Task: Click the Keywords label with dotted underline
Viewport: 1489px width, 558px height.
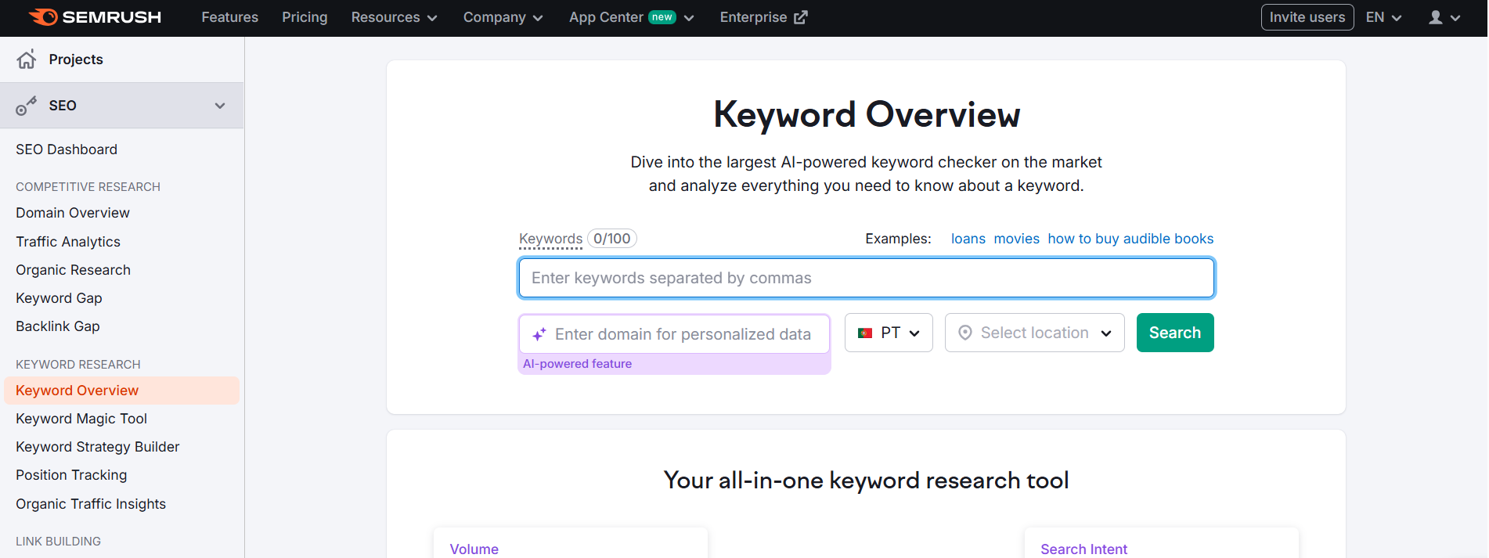Action: 550,239
